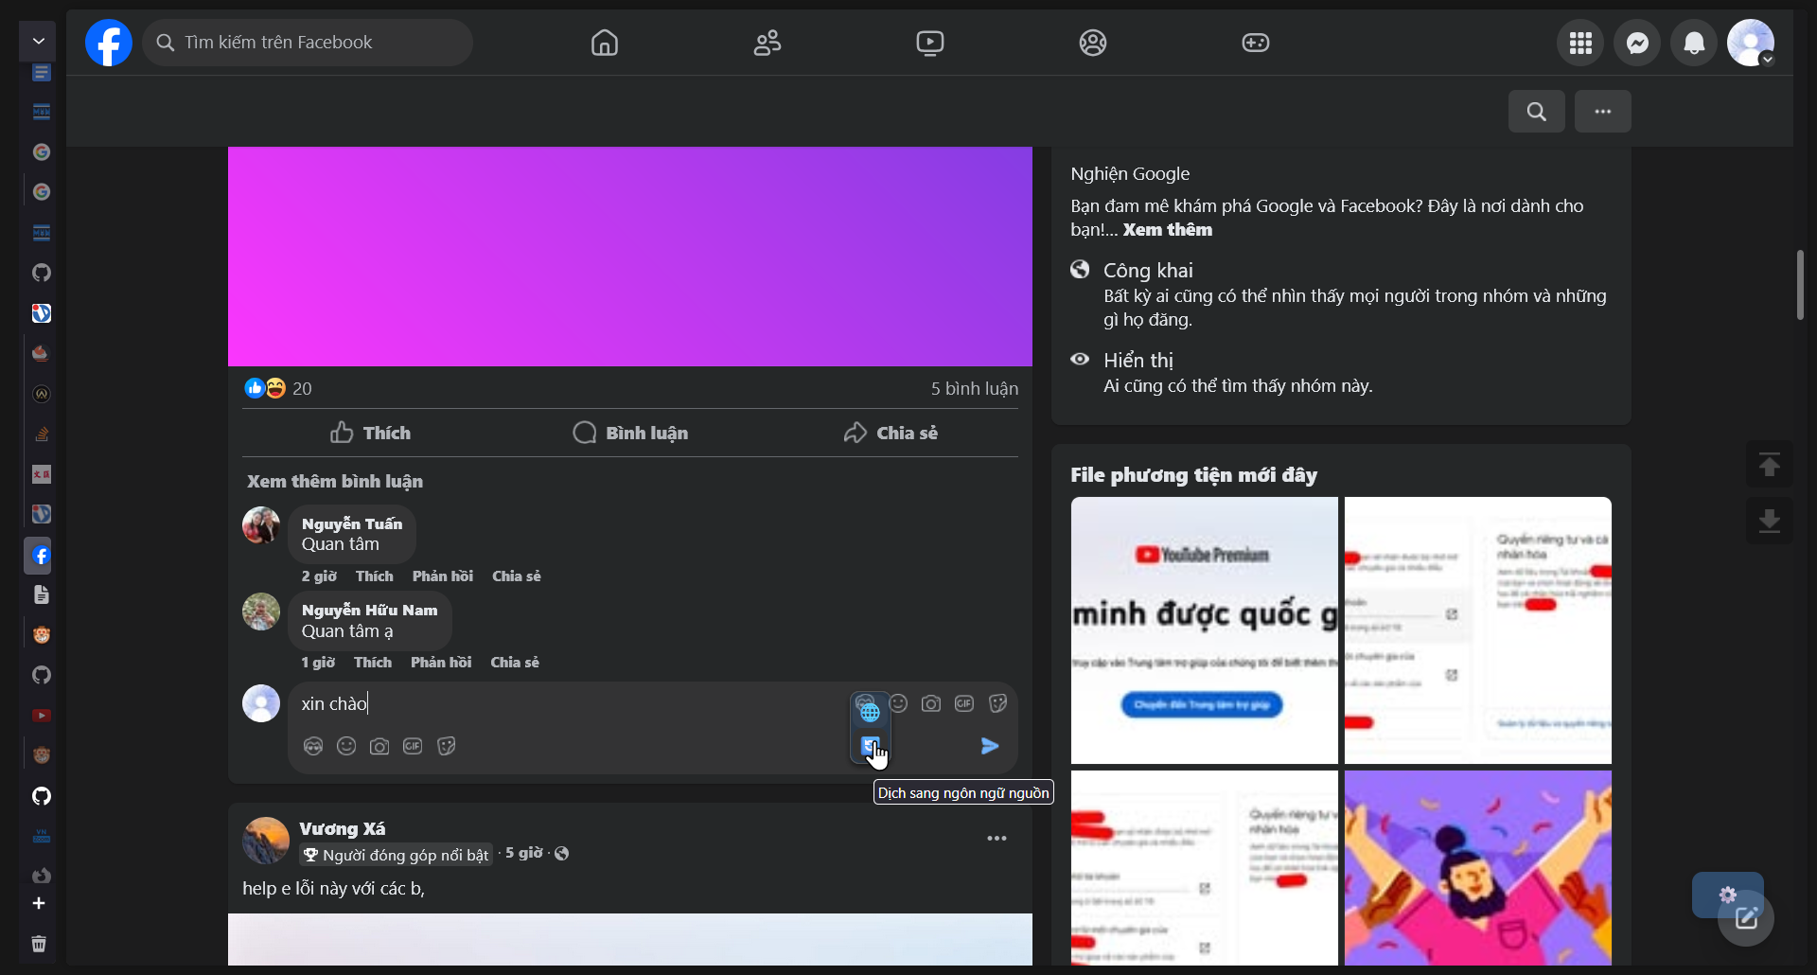The width and height of the screenshot is (1817, 975).
Task: Reply to Nguyễn Hữu Nam's comment
Action: pos(441,663)
